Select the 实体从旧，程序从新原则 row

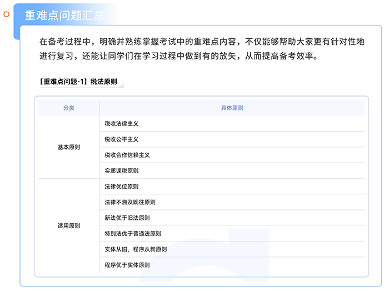click(136, 249)
